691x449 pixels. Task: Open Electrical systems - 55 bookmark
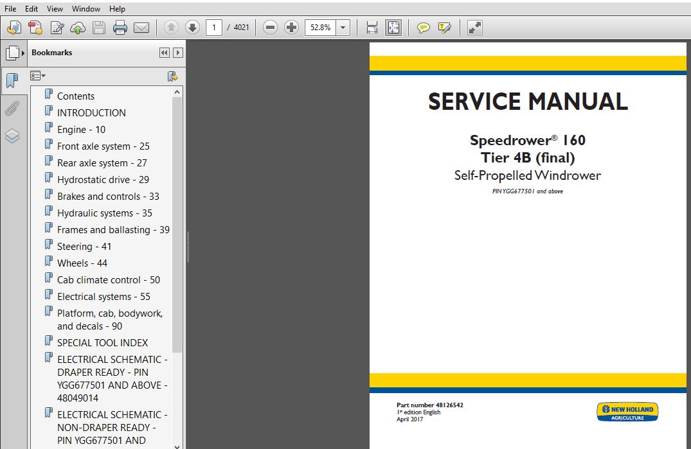click(x=103, y=297)
